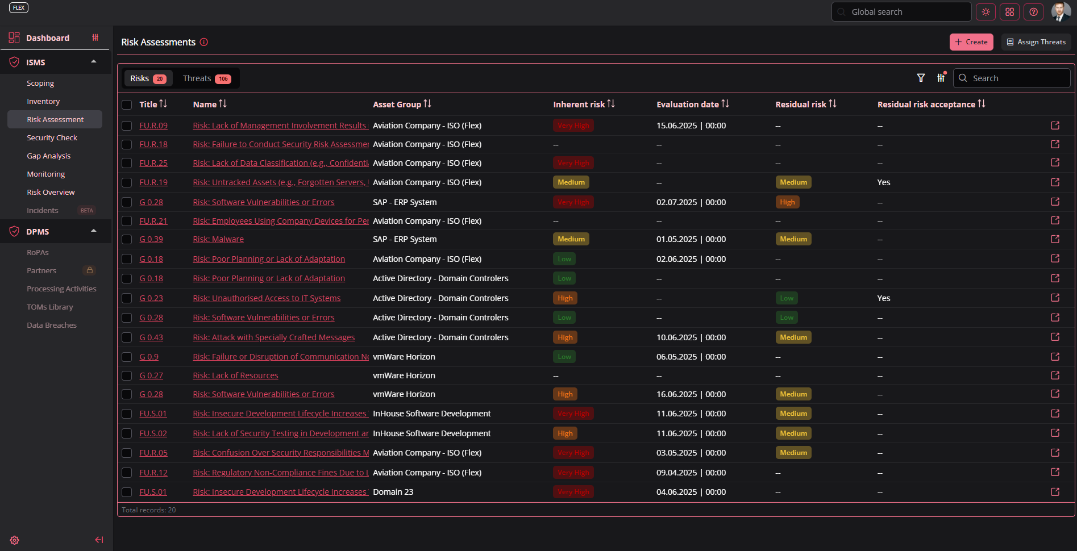
Task: Click the Create button
Action: (971, 42)
